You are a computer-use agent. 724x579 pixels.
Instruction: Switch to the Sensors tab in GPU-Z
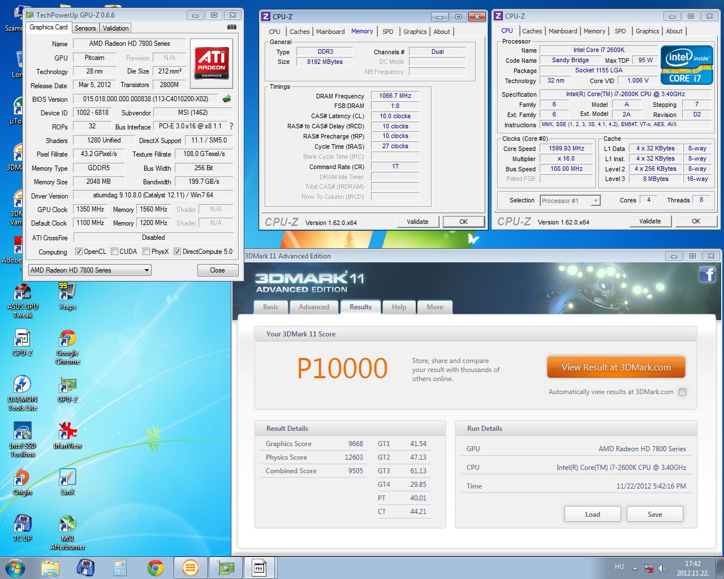(85, 28)
